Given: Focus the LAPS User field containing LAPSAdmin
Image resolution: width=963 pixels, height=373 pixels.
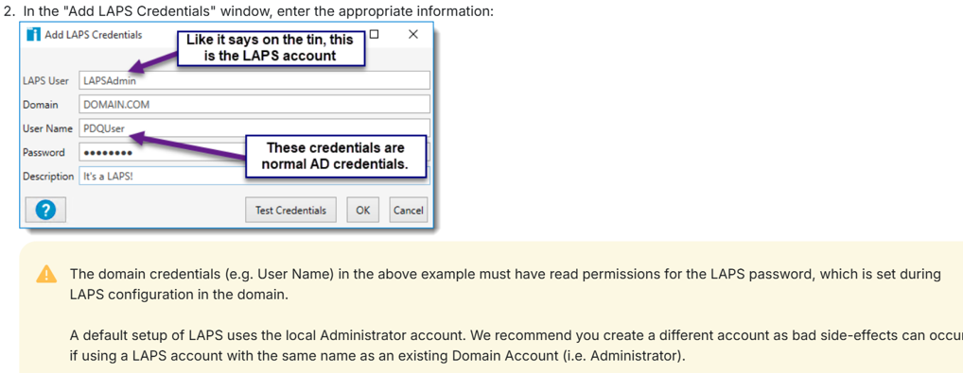Looking at the screenshot, I should pos(254,80).
